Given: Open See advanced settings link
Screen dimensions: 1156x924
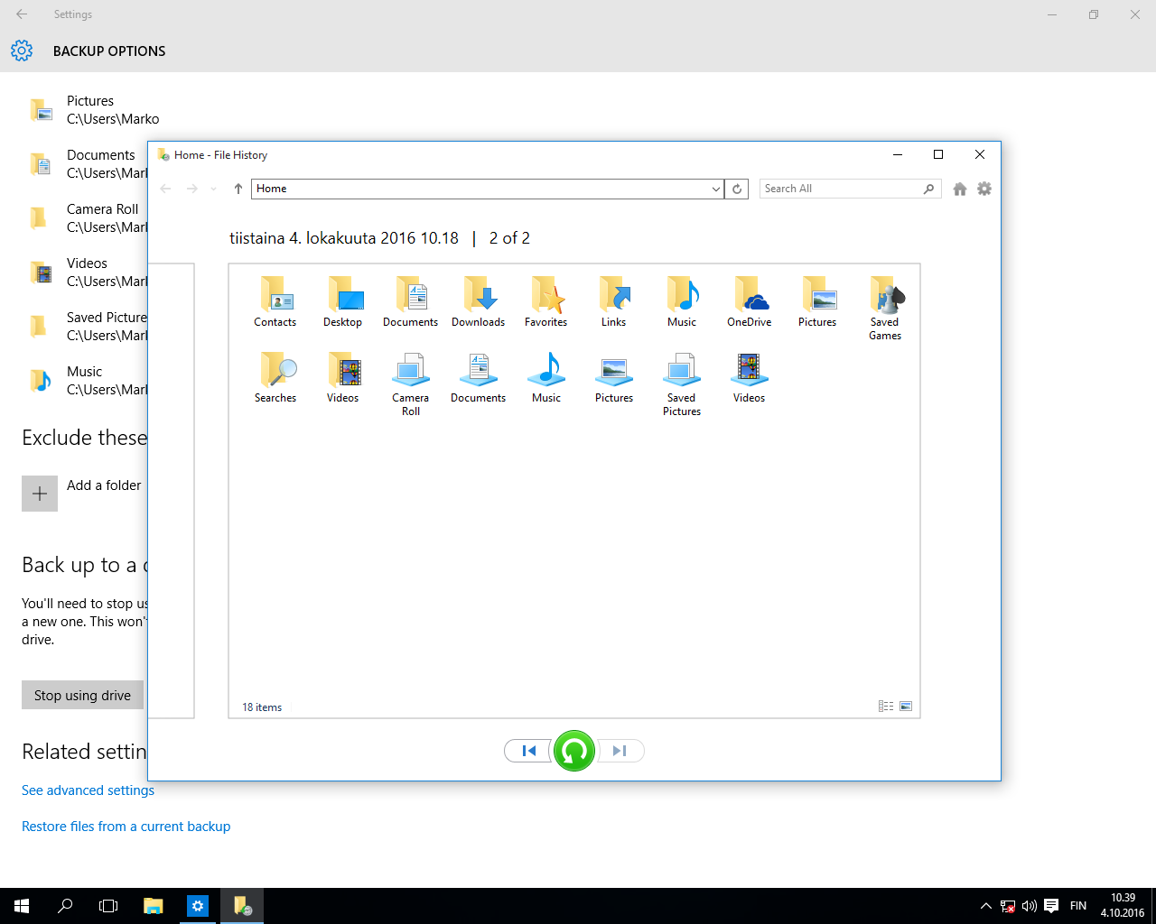Looking at the screenshot, I should 89,790.
